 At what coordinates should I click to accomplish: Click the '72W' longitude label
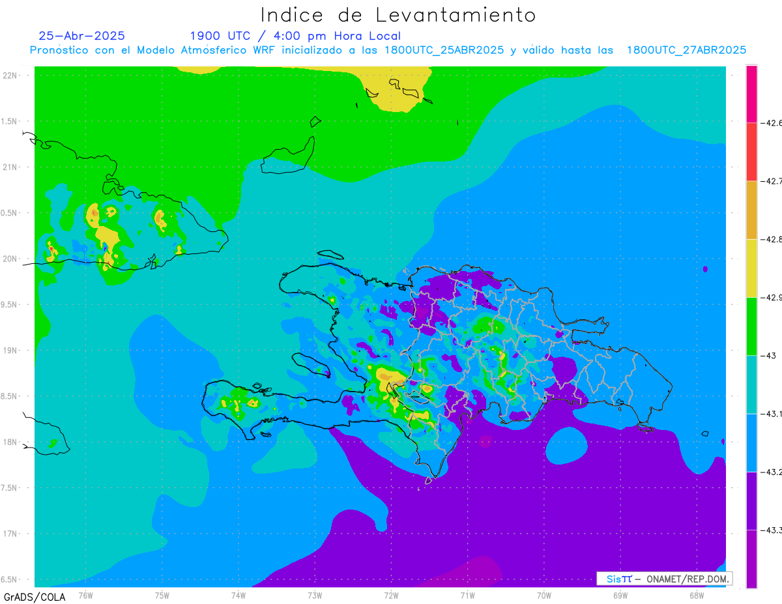point(391,595)
